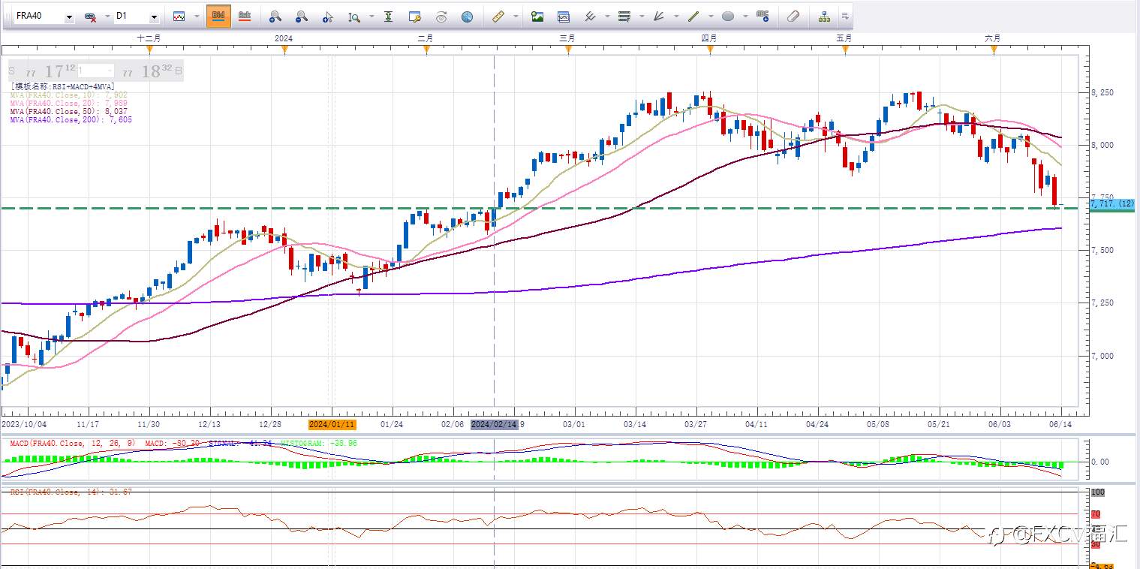The width and height of the screenshot is (1140, 569).
Task: Click the orange month marker under 2024
Action: point(284,50)
